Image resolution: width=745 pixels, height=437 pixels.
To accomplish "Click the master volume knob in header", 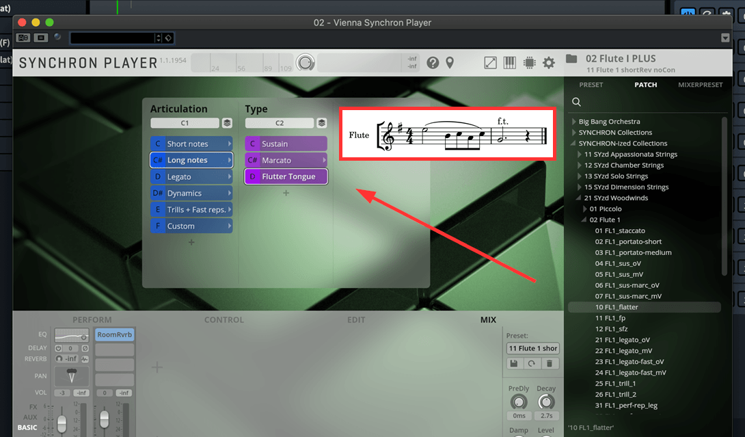I will pos(305,63).
